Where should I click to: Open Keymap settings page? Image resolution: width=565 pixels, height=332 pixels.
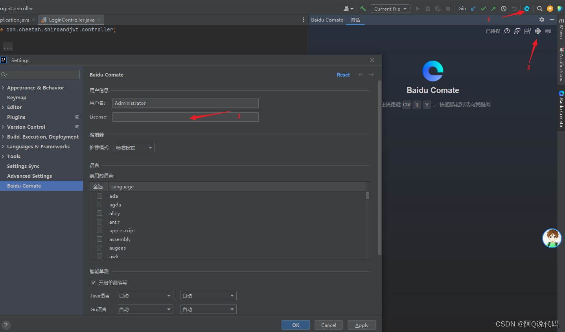(x=17, y=97)
